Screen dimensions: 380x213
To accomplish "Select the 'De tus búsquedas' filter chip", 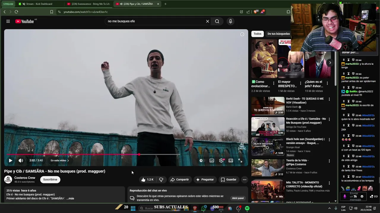I will click(278, 34).
